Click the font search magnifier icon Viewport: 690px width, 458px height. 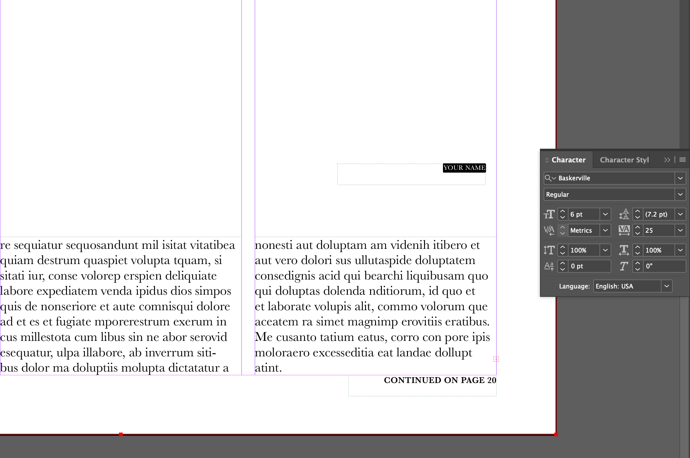pyautogui.click(x=548, y=178)
